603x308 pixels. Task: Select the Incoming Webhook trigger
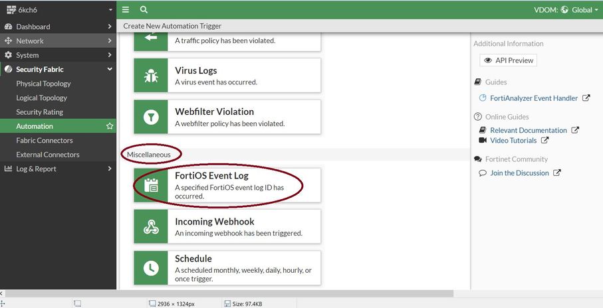227,226
